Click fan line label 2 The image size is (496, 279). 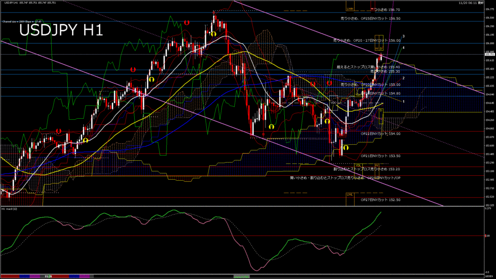coord(403,78)
